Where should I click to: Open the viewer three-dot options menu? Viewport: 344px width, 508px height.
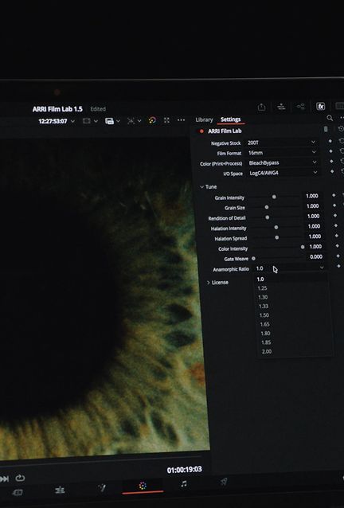click(181, 120)
